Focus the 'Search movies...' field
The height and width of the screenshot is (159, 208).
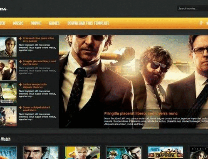tap(193, 9)
